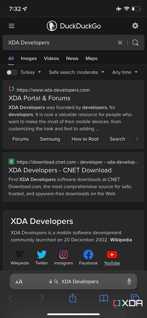Screen dimensions: 147x318
Task: Clear the search query with X
Action: pyautogui.click(x=120, y=43)
